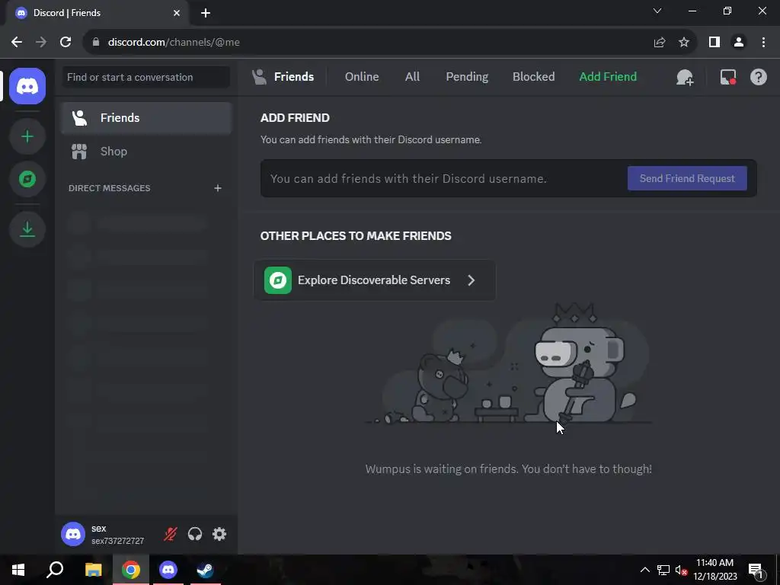Click network icon in system tray

tap(663, 570)
